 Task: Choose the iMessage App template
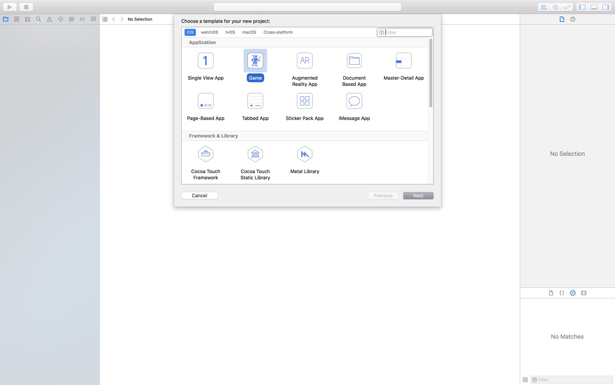(354, 107)
